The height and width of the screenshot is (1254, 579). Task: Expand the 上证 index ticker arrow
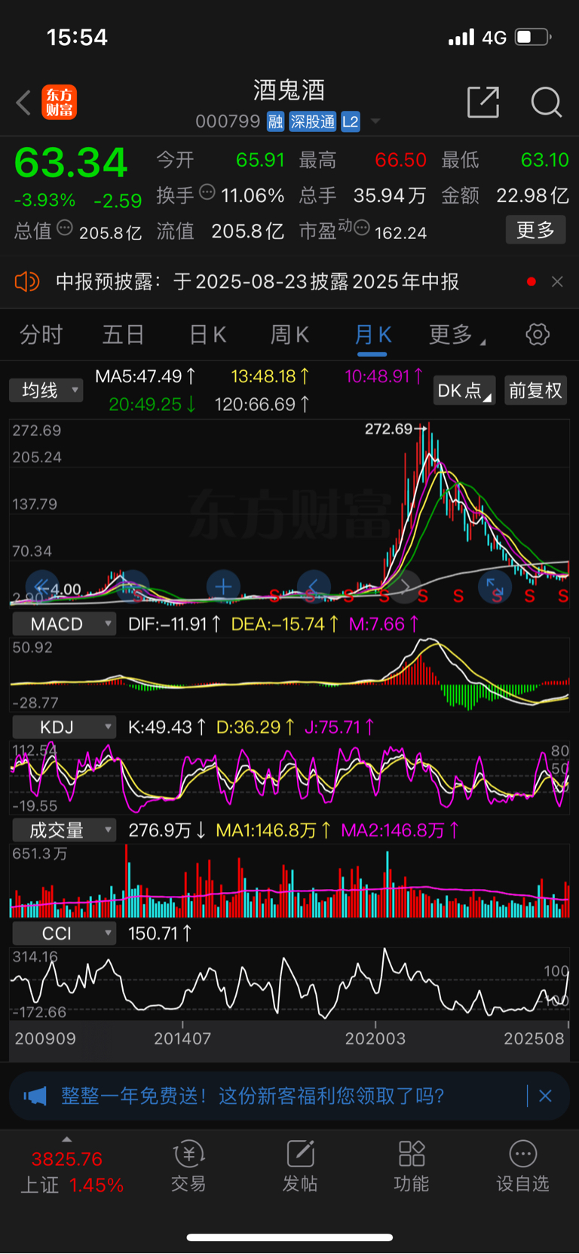(x=67, y=1139)
